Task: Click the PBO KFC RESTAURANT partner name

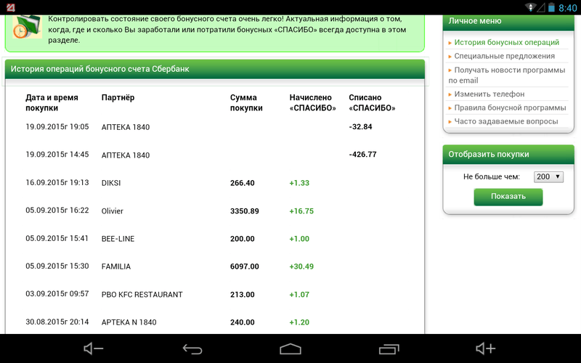Action: 142,295
